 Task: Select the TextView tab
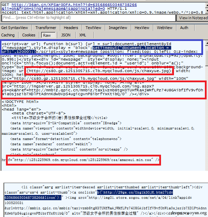click(93, 28)
